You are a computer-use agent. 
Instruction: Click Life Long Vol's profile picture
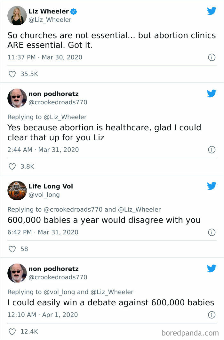17,190
